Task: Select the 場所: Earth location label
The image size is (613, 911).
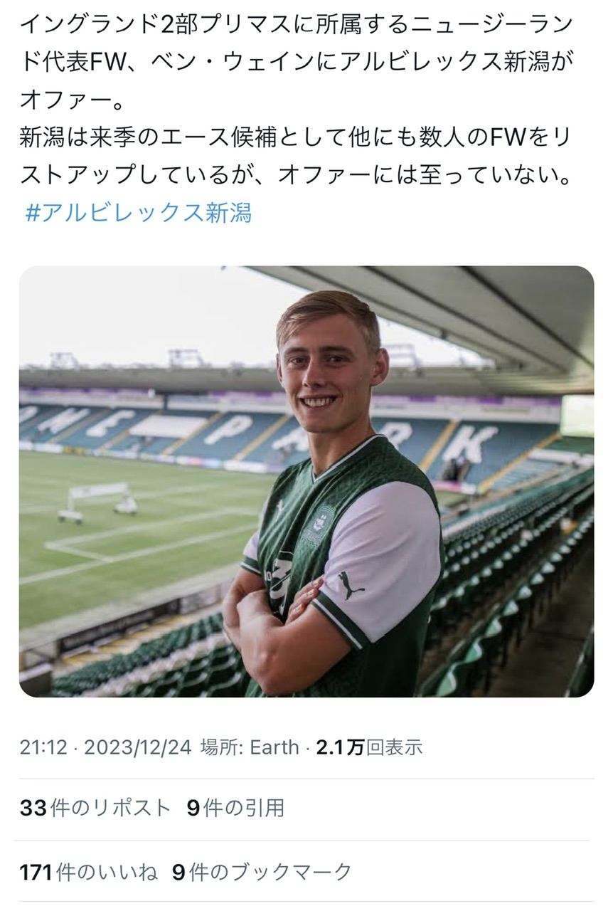Action: [250, 747]
